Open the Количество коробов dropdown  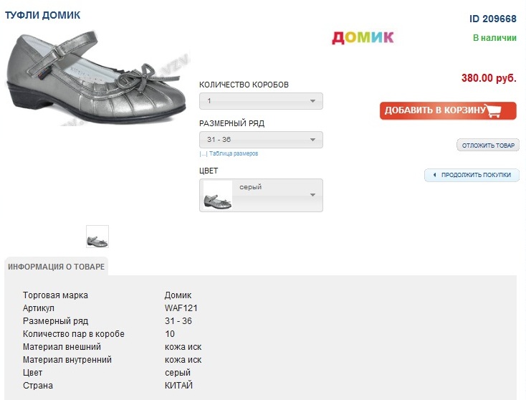261,101
